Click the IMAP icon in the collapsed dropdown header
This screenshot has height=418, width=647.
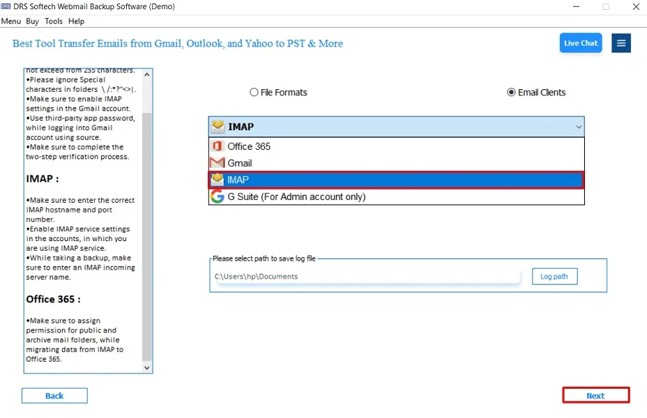tap(217, 126)
